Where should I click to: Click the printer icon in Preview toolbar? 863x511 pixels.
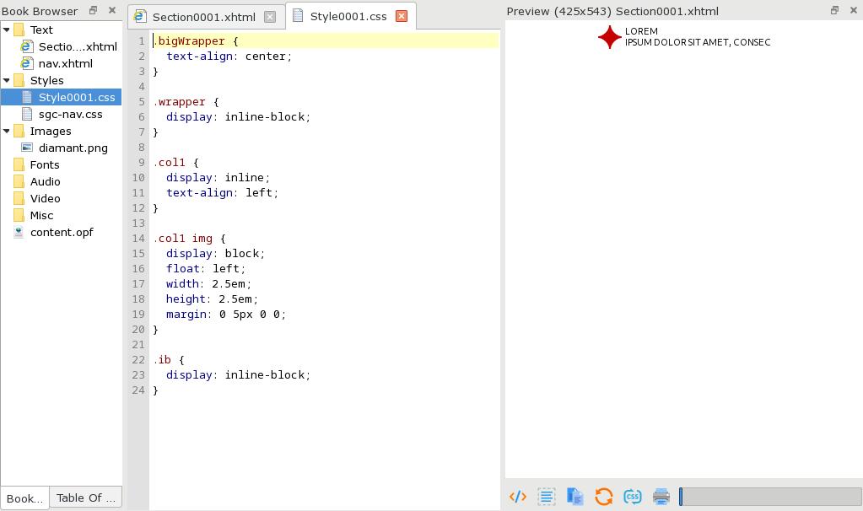click(661, 497)
